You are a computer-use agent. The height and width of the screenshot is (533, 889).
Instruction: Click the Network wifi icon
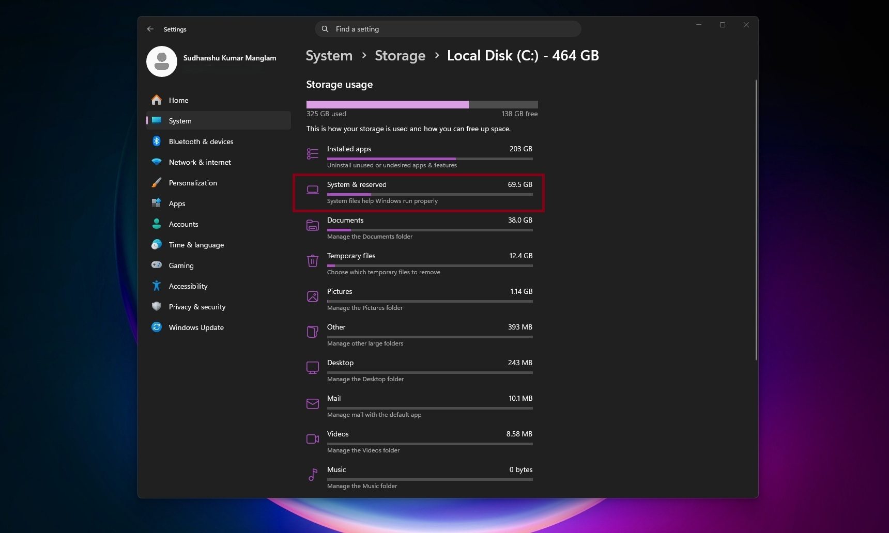pos(157,162)
